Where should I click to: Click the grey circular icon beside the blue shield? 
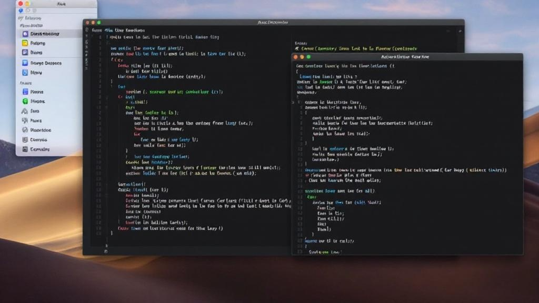28,11
